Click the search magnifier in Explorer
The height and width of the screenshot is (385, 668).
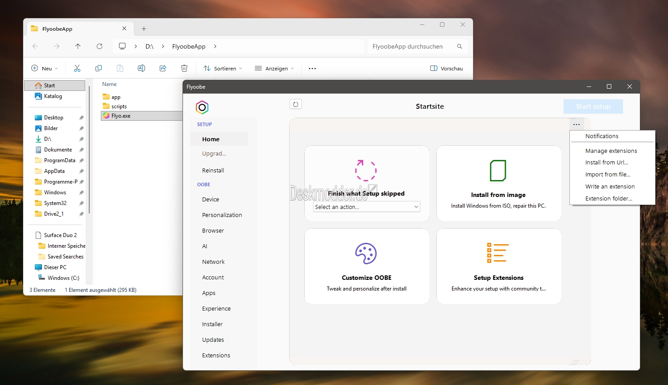pos(460,46)
